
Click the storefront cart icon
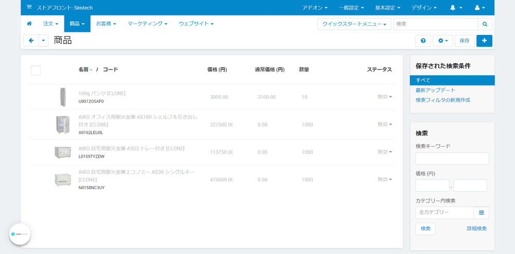tap(29, 7)
